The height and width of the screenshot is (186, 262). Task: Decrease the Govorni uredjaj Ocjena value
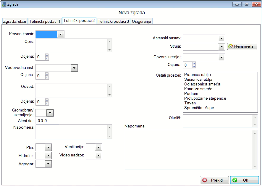[x=194, y=67]
